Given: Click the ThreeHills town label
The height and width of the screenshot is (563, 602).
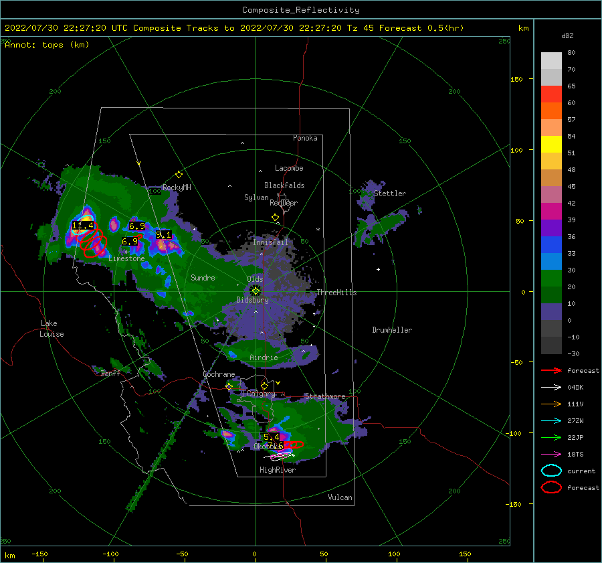Looking at the screenshot, I should tap(336, 293).
